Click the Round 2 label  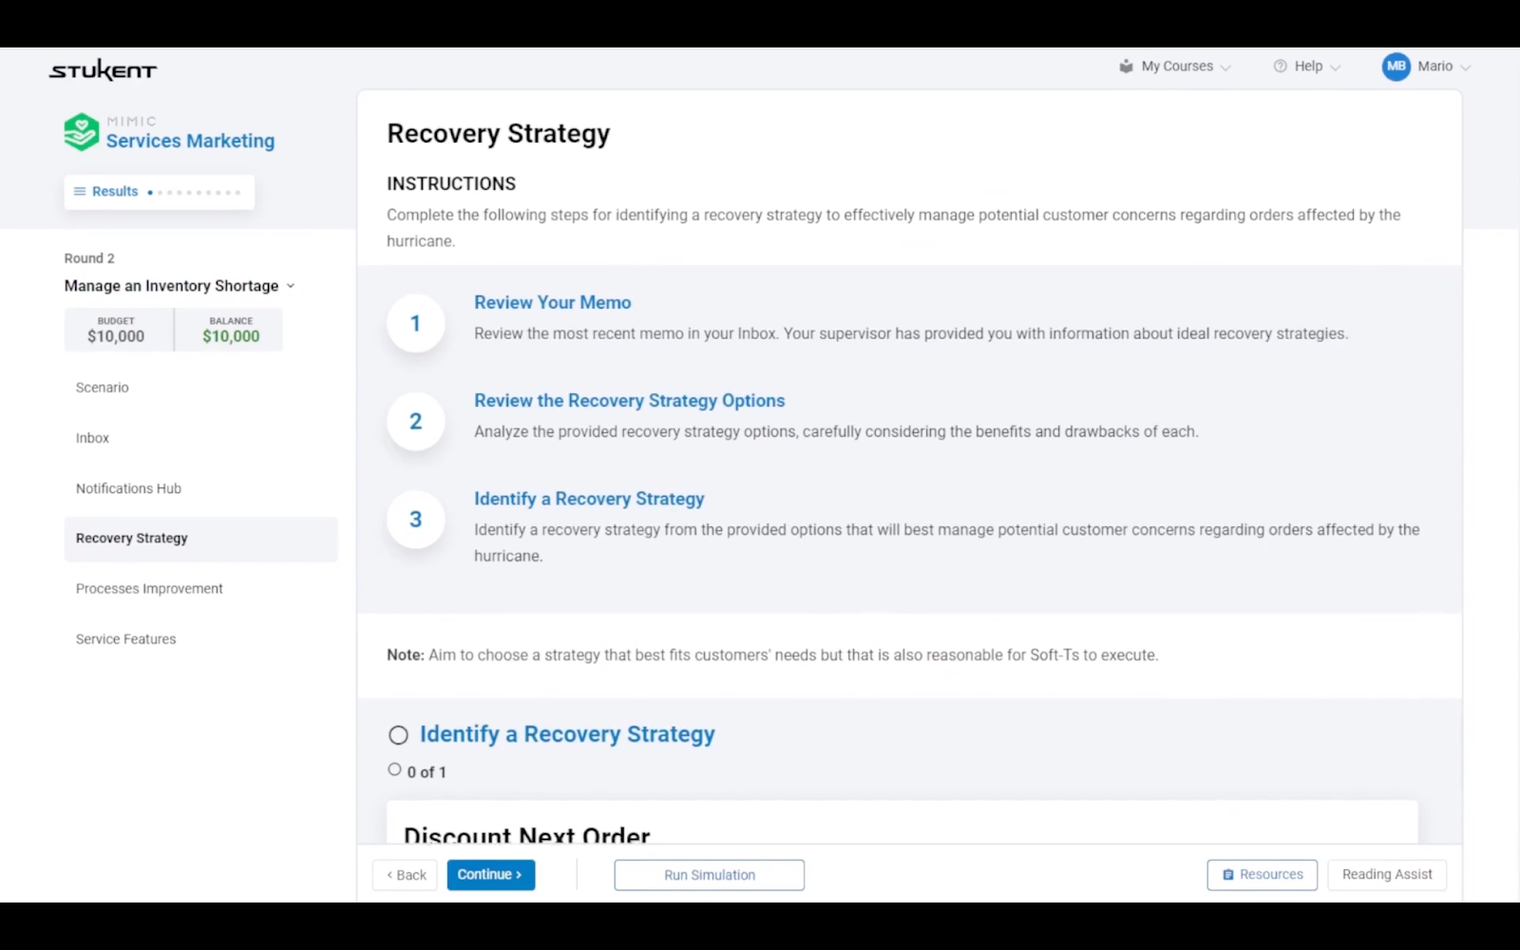(x=89, y=258)
